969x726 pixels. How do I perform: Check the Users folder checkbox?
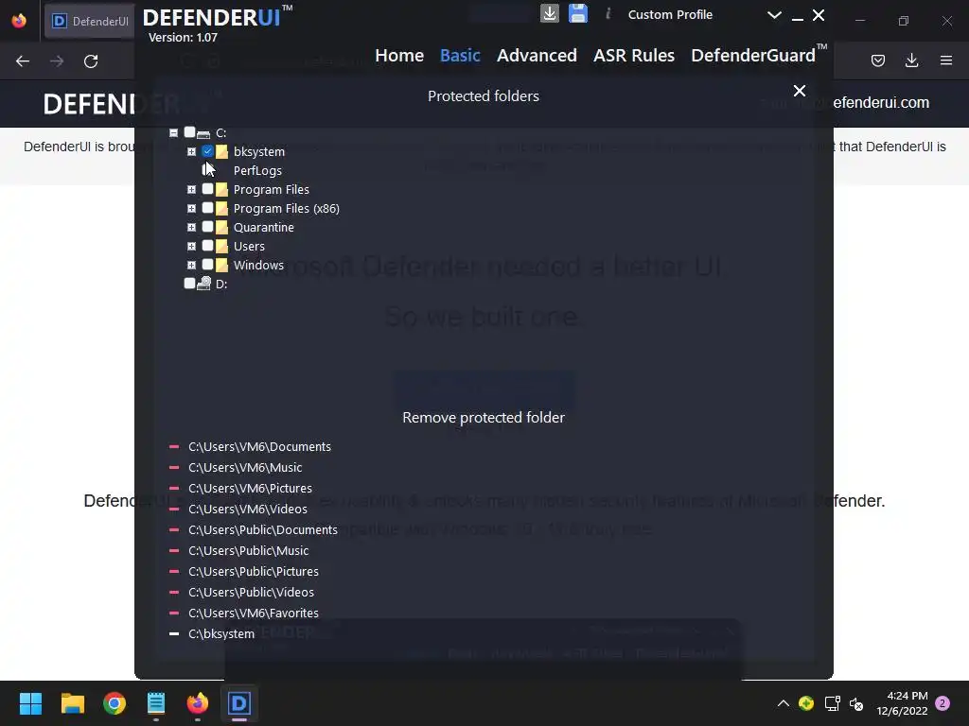pos(207,246)
